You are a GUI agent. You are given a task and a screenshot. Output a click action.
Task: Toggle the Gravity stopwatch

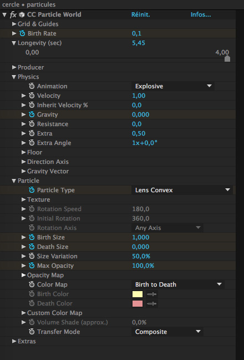point(32,114)
